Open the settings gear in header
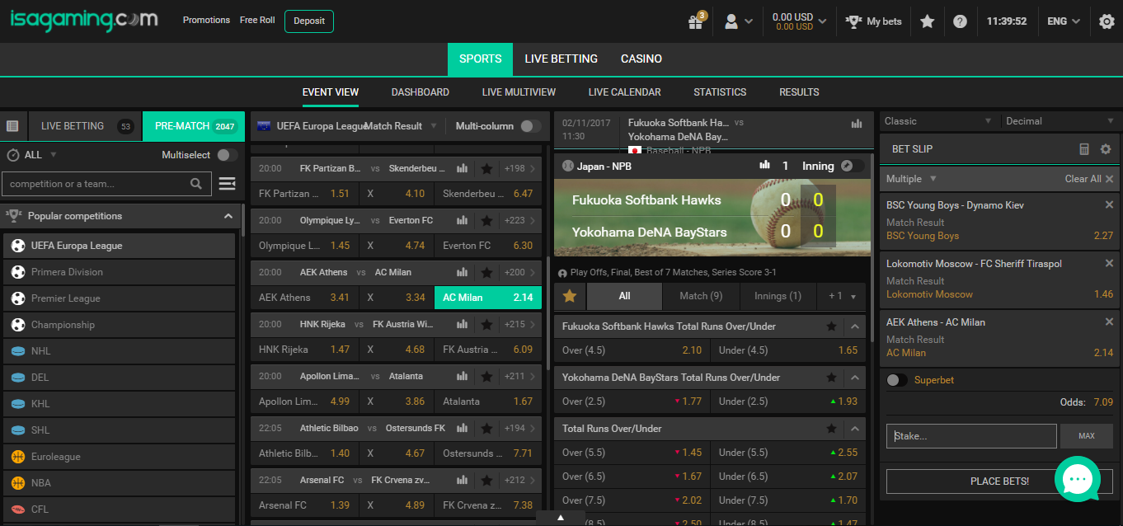 [x=1107, y=21]
